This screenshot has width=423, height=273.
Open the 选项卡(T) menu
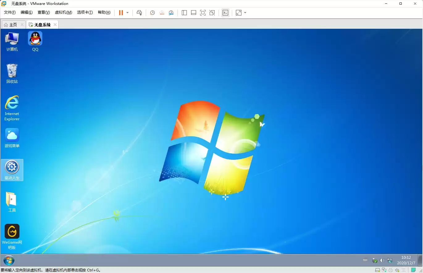coord(85,12)
